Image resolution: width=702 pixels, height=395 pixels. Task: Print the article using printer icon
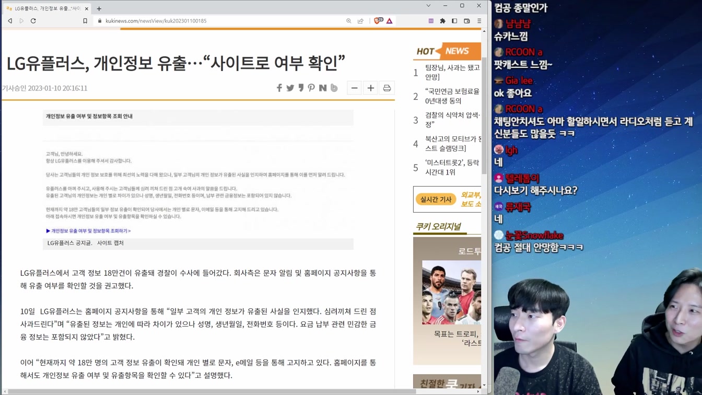click(x=387, y=88)
